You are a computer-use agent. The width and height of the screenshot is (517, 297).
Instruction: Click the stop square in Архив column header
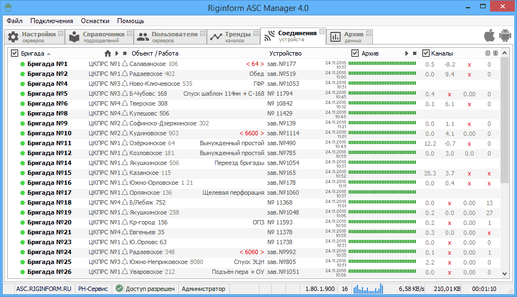[415, 53]
